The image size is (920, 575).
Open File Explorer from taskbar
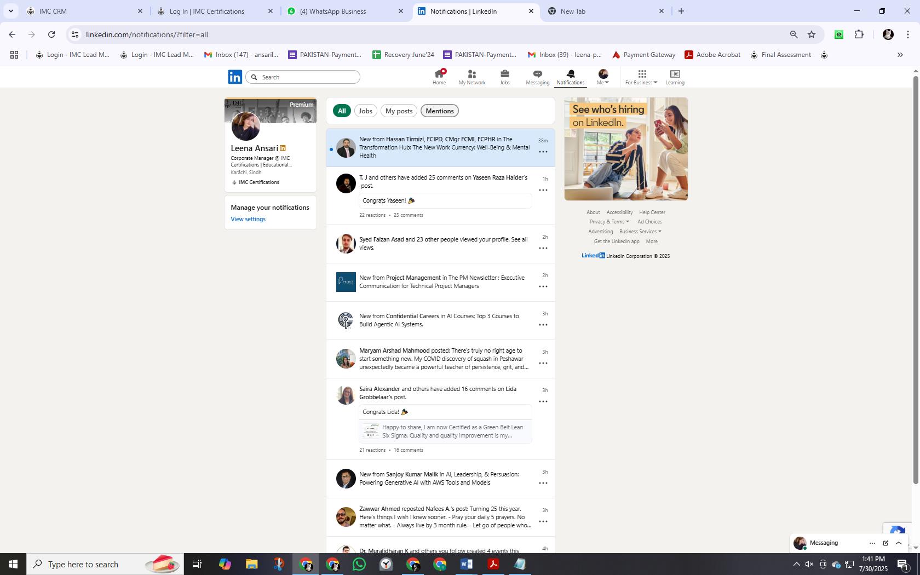251,564
